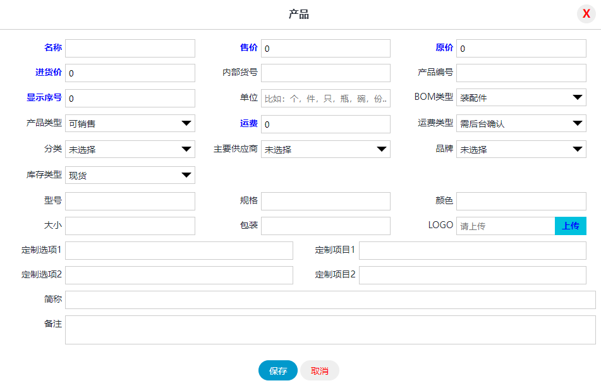Open the 主要供应商 dropdown
Screen dimensions: 601x383
[325, 149]
